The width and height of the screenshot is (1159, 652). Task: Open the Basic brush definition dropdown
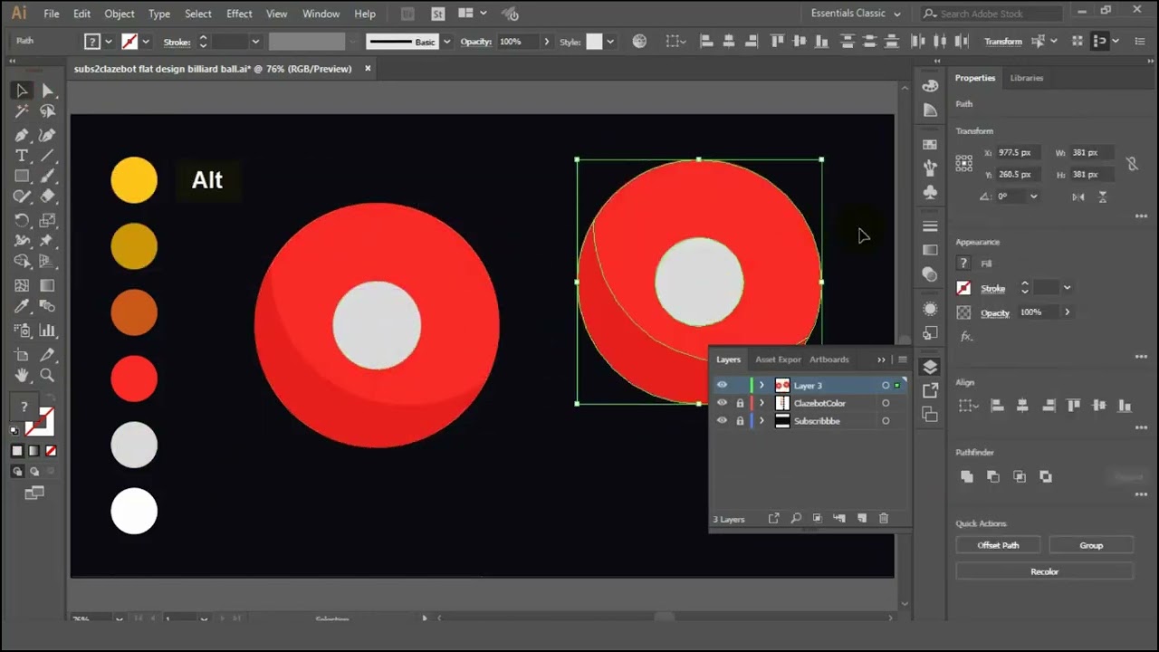point(446,42)
